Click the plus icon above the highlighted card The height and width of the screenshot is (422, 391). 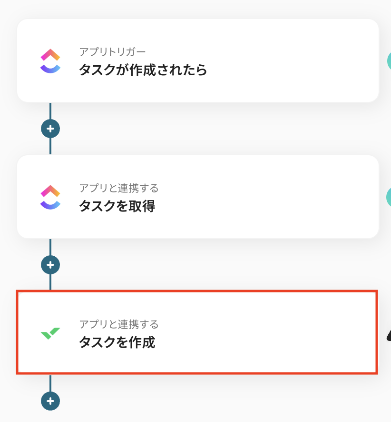coord(50,264)
